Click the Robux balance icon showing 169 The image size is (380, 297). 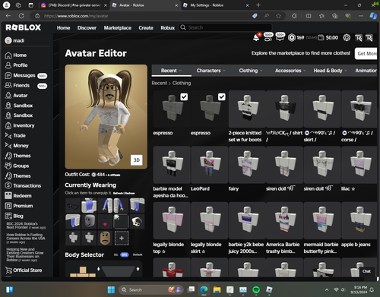(x=292, y=38)
